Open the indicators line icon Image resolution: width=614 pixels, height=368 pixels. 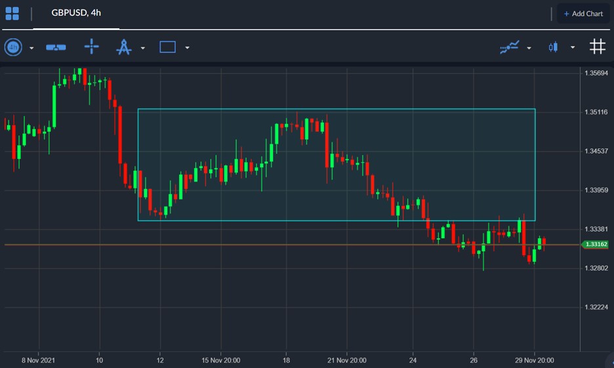coord(510,47)
